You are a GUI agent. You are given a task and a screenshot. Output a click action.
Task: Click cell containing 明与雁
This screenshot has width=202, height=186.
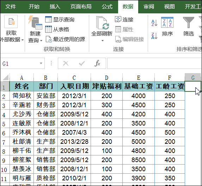coord(22,178)
